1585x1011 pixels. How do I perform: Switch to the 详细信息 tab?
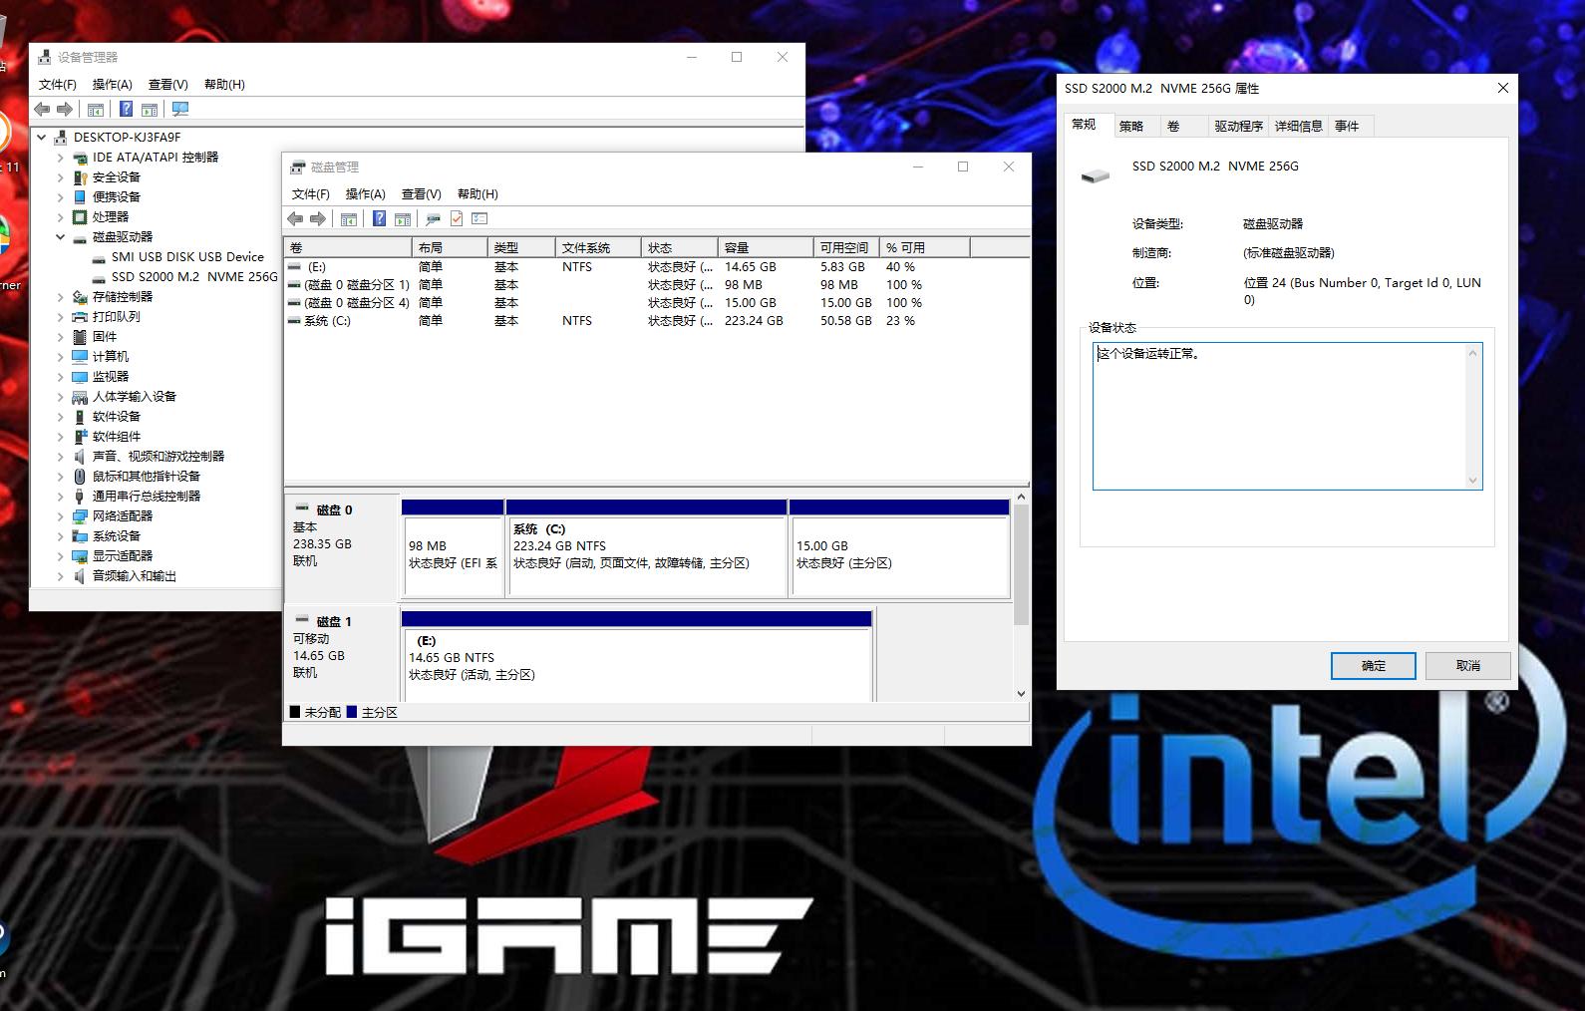point(1299,126)
